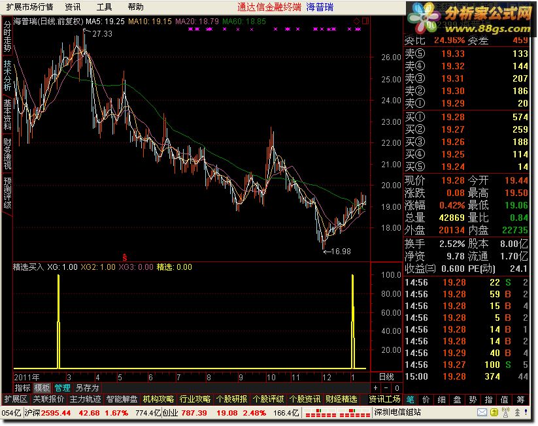Click the 沪深 index value 2595.44
Screen dimensions: 538x426
(56, 413)
